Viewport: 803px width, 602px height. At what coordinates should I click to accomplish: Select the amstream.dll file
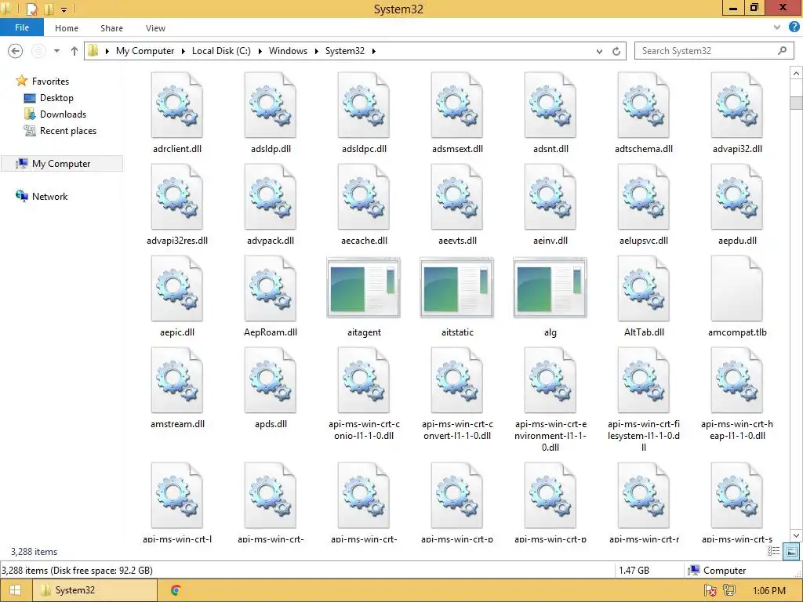(177, 380)
